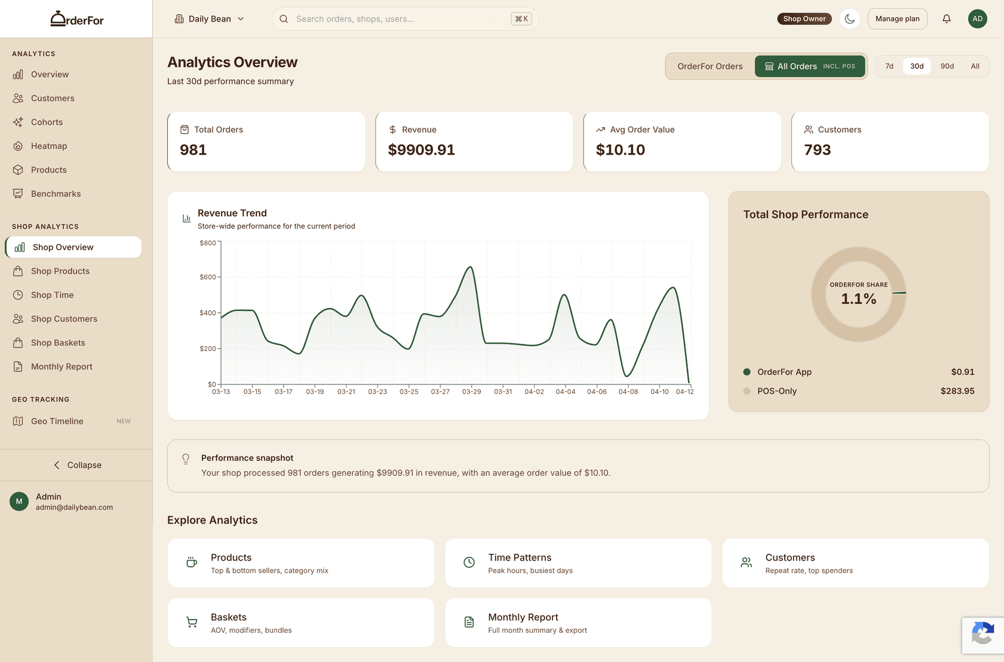Image resolution: width=1004 pixels, height=662 pixels.
Task: Switch to the OrderFor Orders view
Action: click(x=710, y=66)
